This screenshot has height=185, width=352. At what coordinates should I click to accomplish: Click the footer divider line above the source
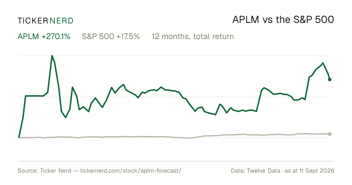point(176,161)
